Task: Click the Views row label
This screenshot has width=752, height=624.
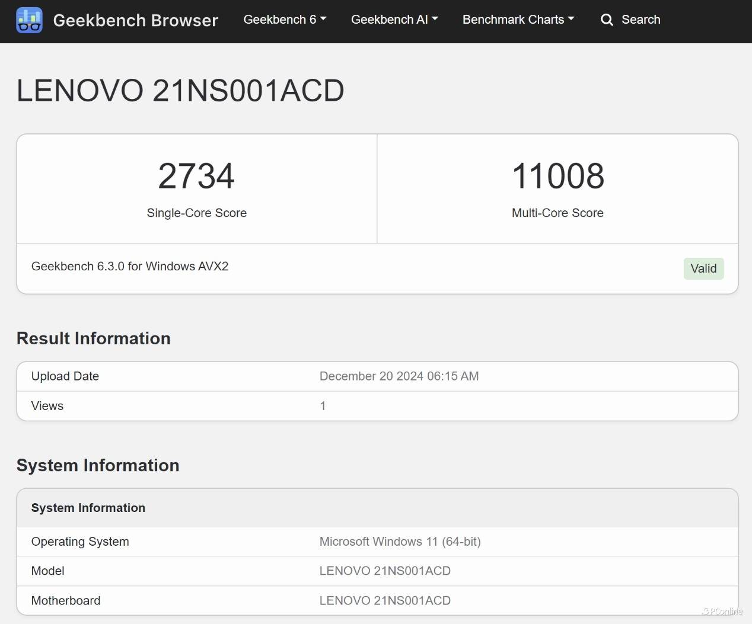Action: point(47,406)
